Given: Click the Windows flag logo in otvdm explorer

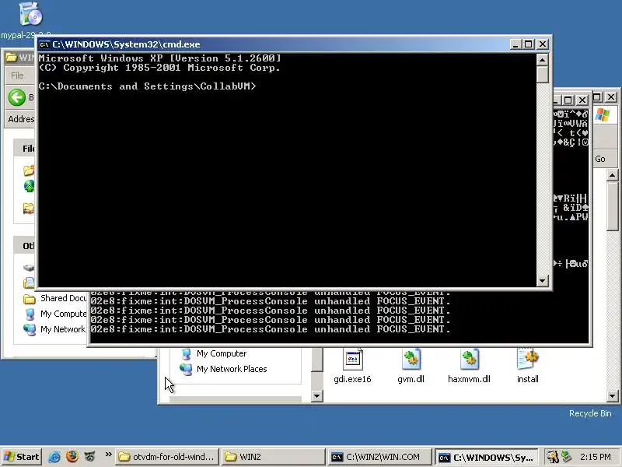Looking at the screenshot, I should pos(603,114).
